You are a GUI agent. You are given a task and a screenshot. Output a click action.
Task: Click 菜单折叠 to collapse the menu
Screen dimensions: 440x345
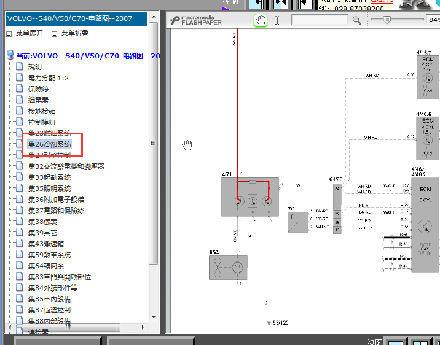[x=75, y=33]
